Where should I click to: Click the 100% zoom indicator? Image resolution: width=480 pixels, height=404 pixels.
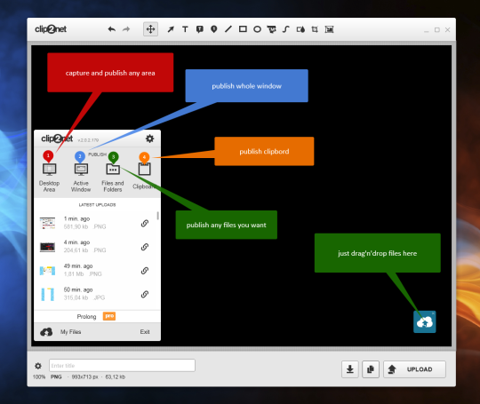(x=39, y=377)
